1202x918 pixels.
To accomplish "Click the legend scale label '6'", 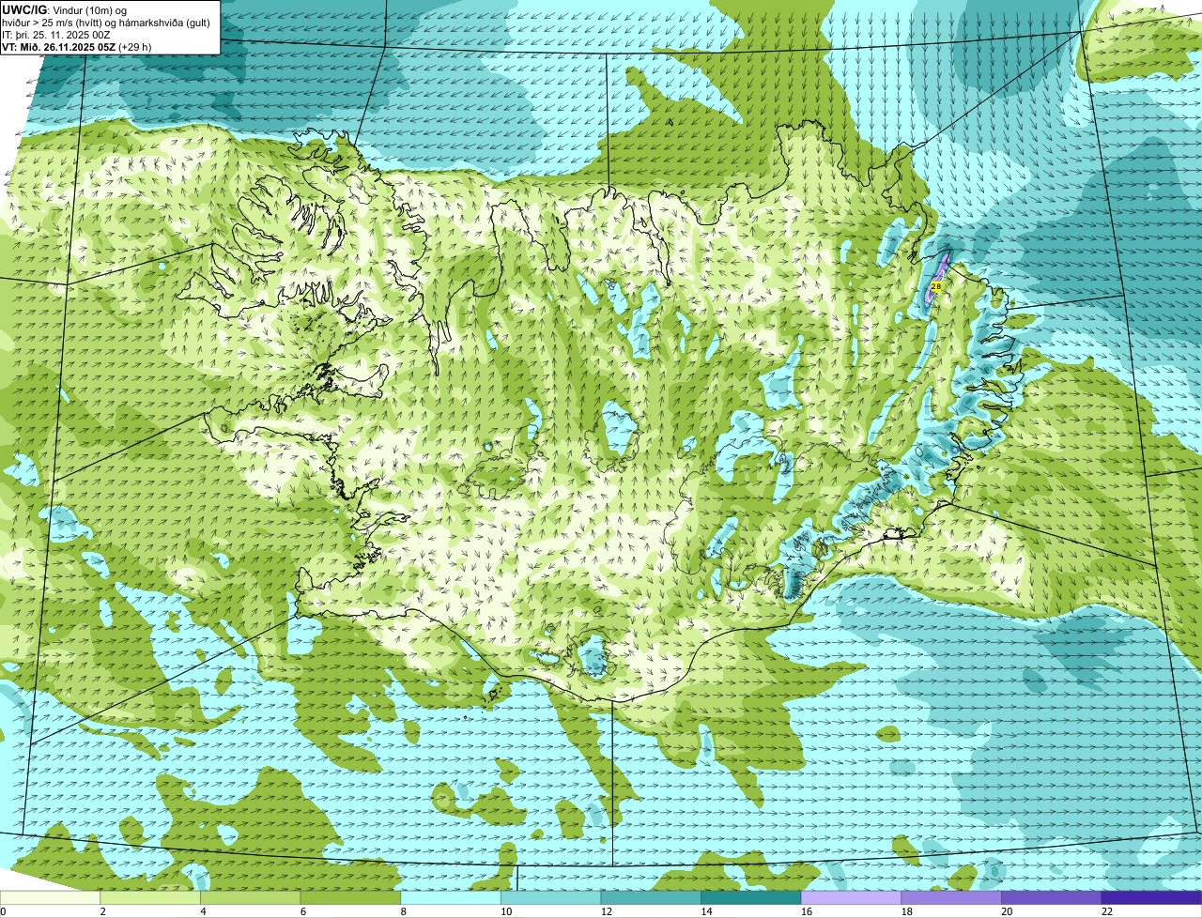I will 302,911.
